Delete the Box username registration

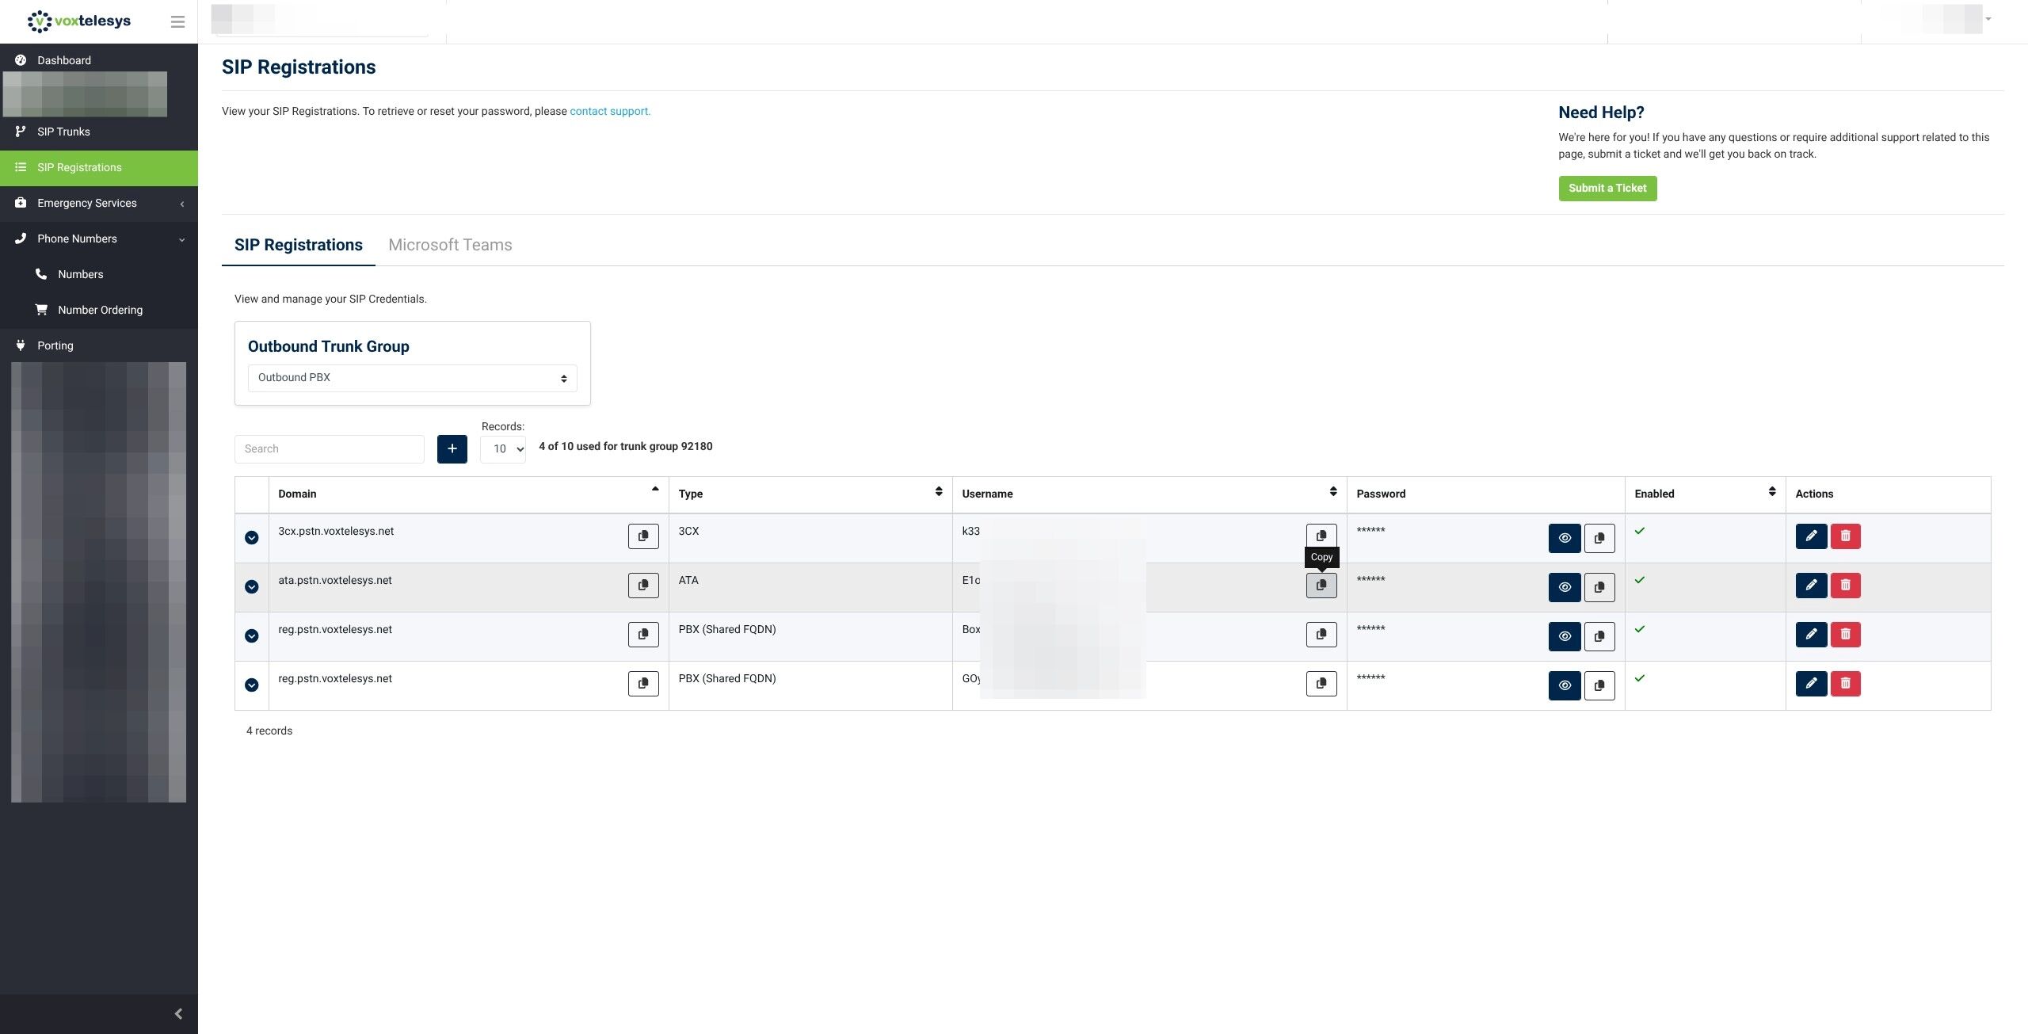click(1846, 635)
